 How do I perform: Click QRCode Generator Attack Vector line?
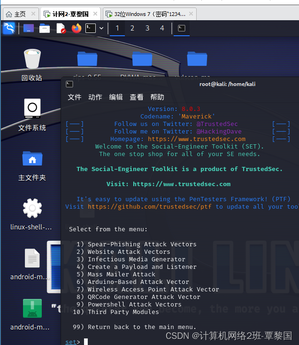point(138,297)
